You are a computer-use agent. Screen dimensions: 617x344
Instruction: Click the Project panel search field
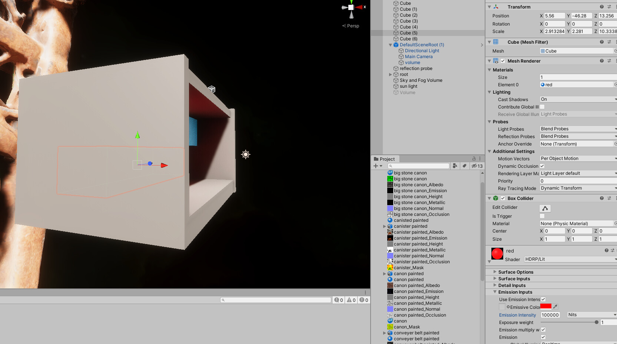419,166
